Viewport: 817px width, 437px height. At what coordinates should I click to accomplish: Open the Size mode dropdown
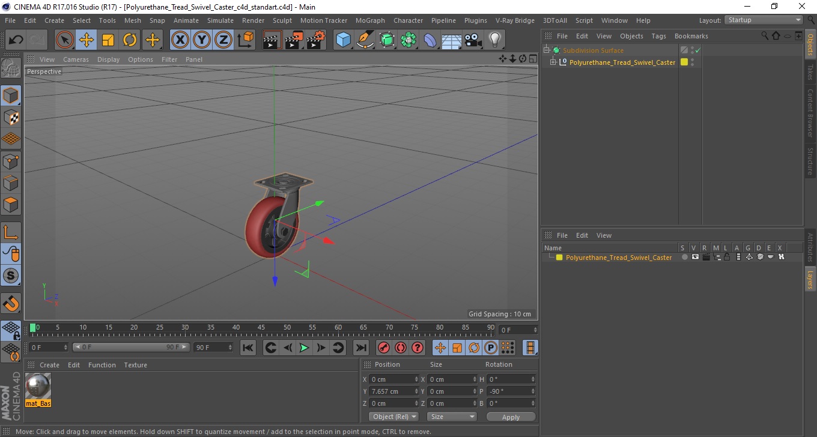pos(452,417)
